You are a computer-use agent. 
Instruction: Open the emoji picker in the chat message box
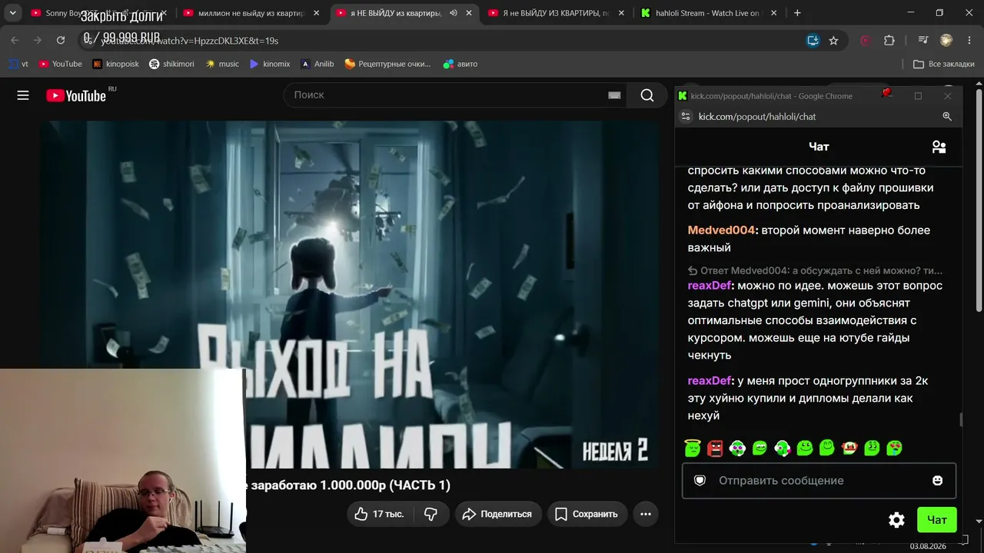pyautogui.click(x=937, y=481)
